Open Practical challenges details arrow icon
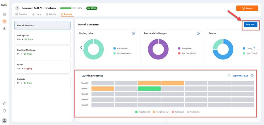The height and width of the screenshot is (125, 264). coord(198,33)
